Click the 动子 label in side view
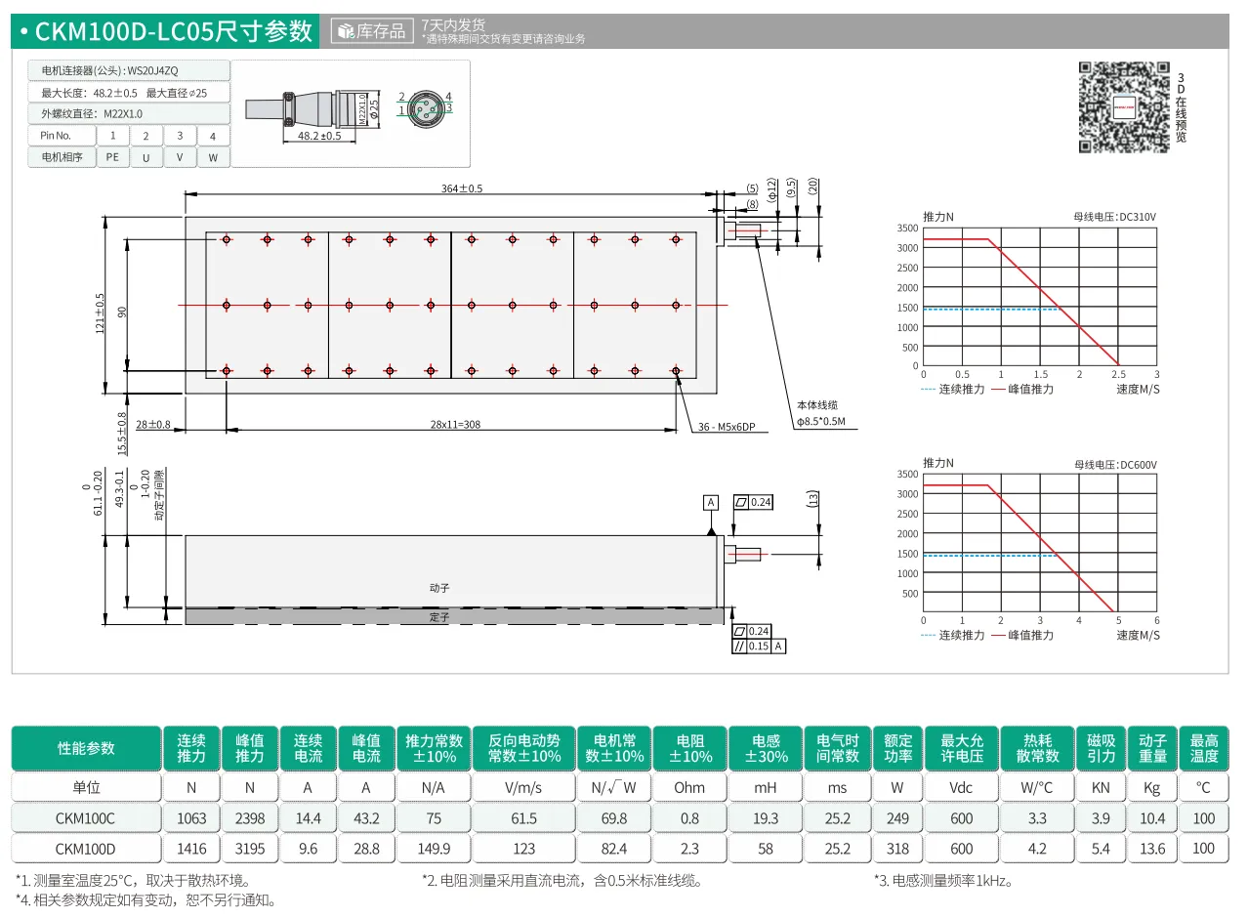Image resolution: width=1248 pixels, height=918 pixels. [x=439, y=588]
